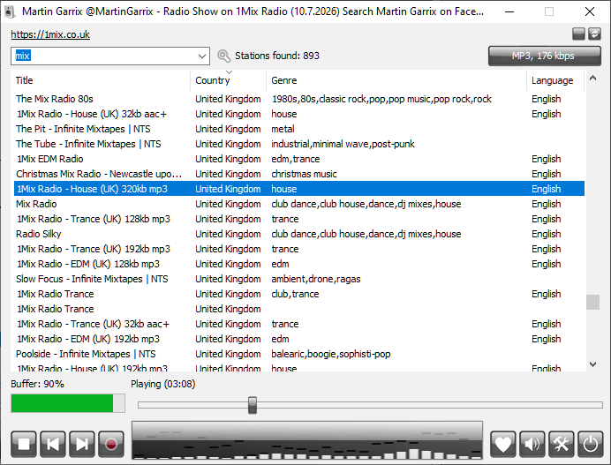Select '1Mix EDM Radio' station

tap(299, 159)
